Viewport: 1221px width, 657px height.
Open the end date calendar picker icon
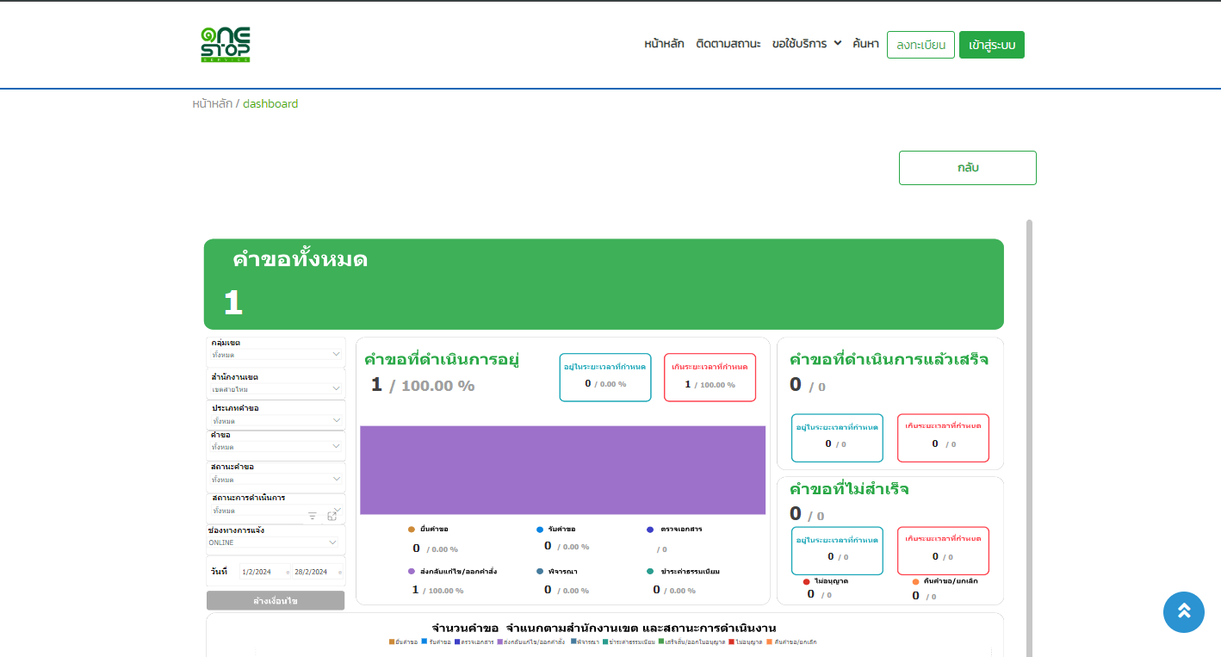point(340,573)
